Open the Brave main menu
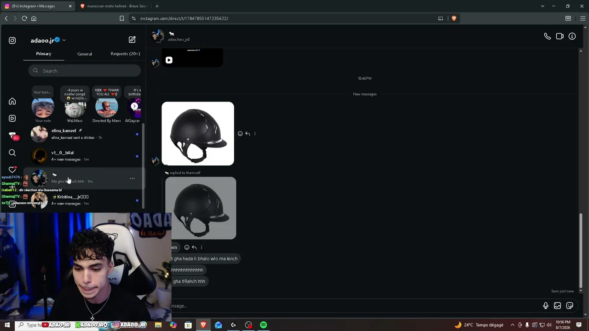The width and height of the screenshot is (589, 331). 583,18
